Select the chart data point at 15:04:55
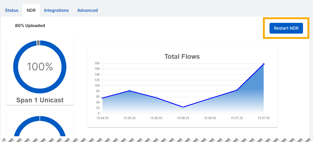313x142 pixels. tap(102, 98)
